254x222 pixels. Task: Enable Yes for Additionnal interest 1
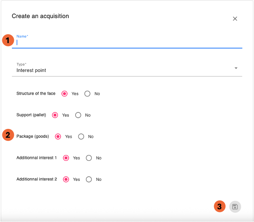click(x=66, y=158)
